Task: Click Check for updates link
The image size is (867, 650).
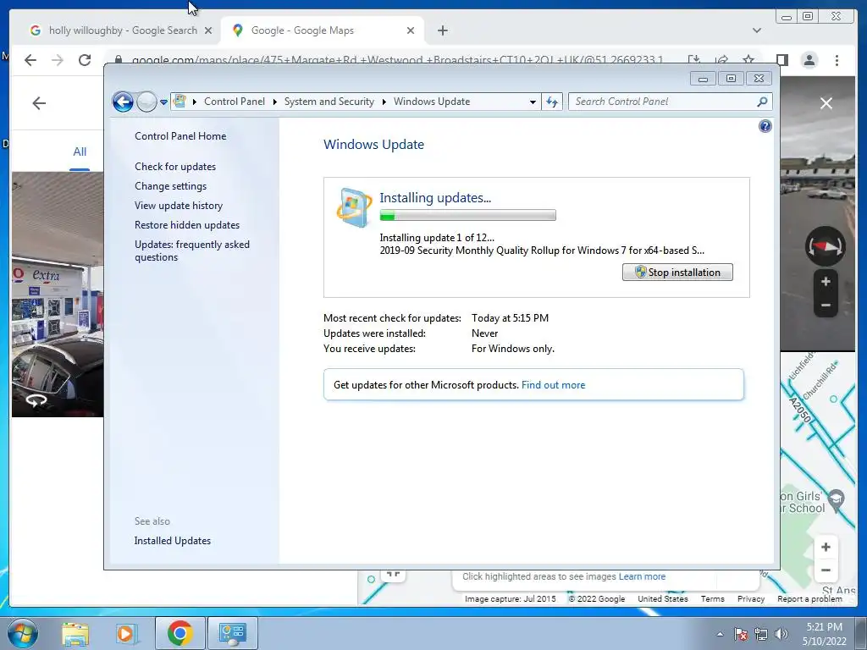Action: point(175,167)
